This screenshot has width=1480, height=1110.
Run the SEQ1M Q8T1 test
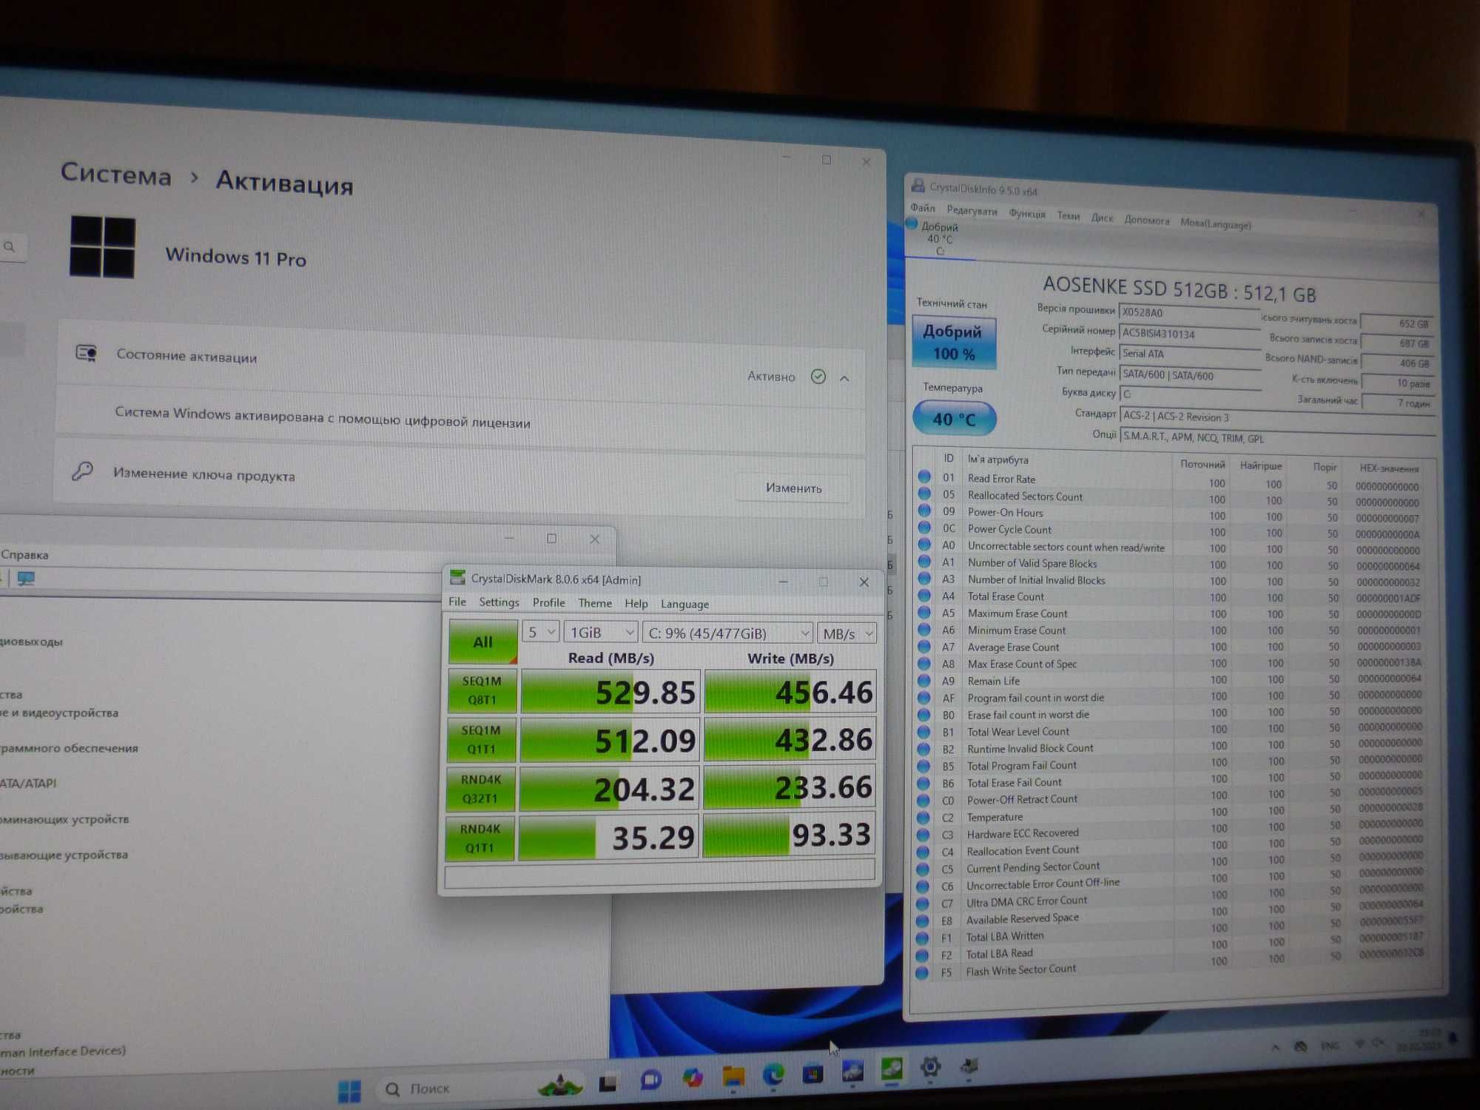click(x=482, y=690)
